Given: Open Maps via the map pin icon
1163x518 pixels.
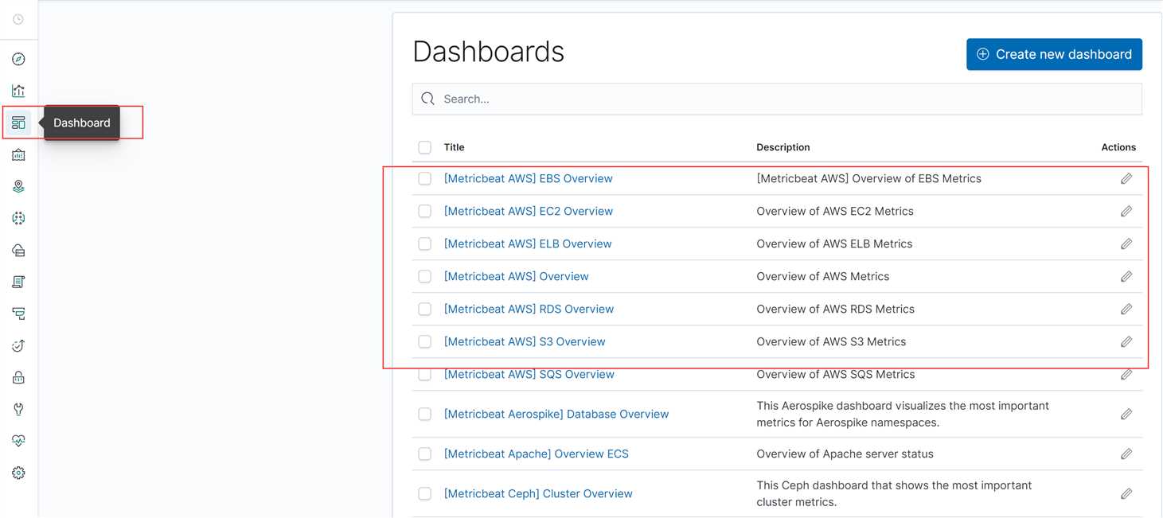Looking at the screenshot, I should click(18, 186).
